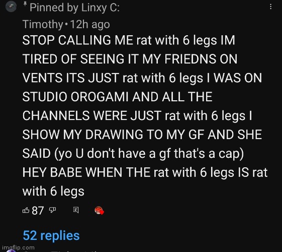Open Timothy's channel via username
The image size is (282, 252).
click(43, 24)
